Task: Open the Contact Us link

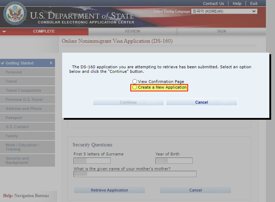Action: tap(213, 4)
